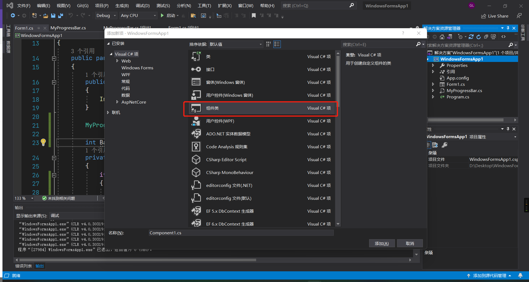
Task: Click the Add (添加) button
Action: click(382, 243)
